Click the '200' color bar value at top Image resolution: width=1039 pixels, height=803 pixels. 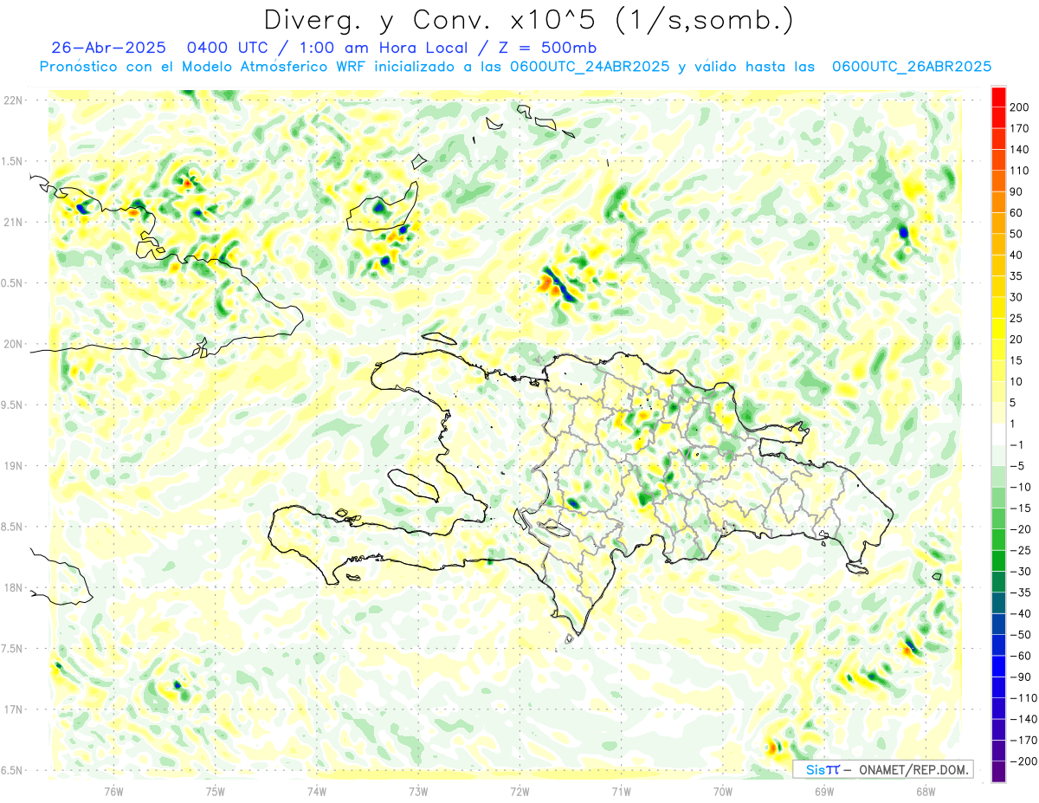(x=1020, y=107)
